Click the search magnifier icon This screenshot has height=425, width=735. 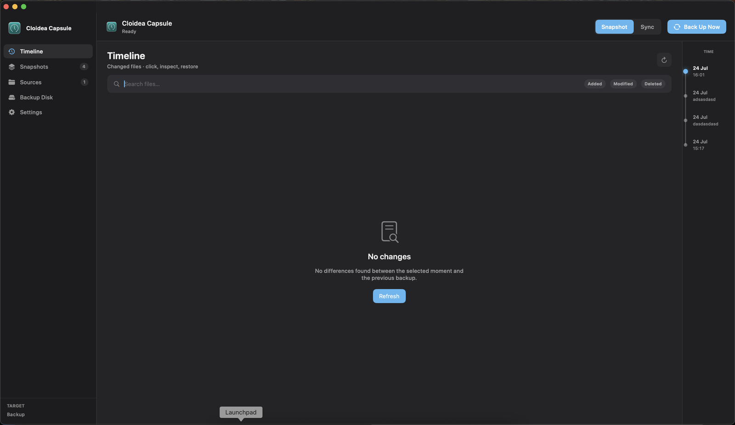point(117,84)
